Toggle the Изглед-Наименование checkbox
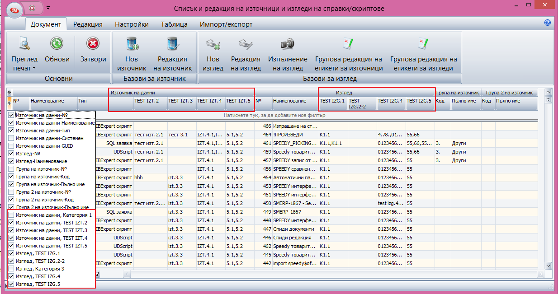The height and width of the screenshot is (294, 558). click(x=11, y=161)
